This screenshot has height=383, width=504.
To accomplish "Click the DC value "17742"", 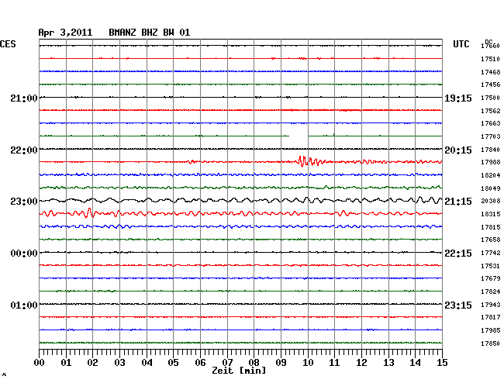I will [x=491, y=253].
